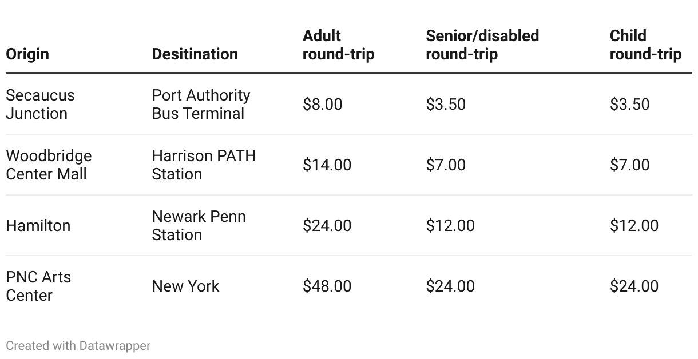Click the $24.00 adult fare for Hamilton
Screen dimensions: 698x359
point(327,226)
